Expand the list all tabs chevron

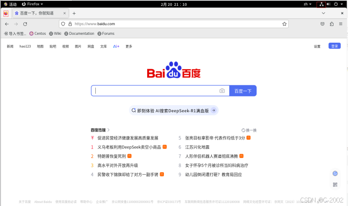pos(323,13)
